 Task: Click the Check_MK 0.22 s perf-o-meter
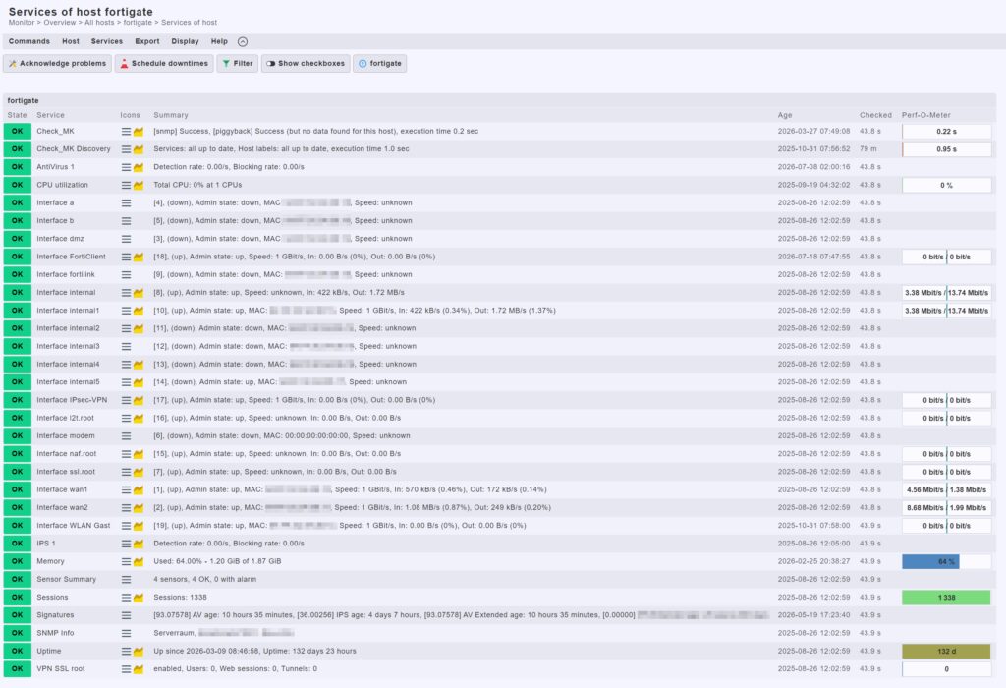(x=946, y=131)
